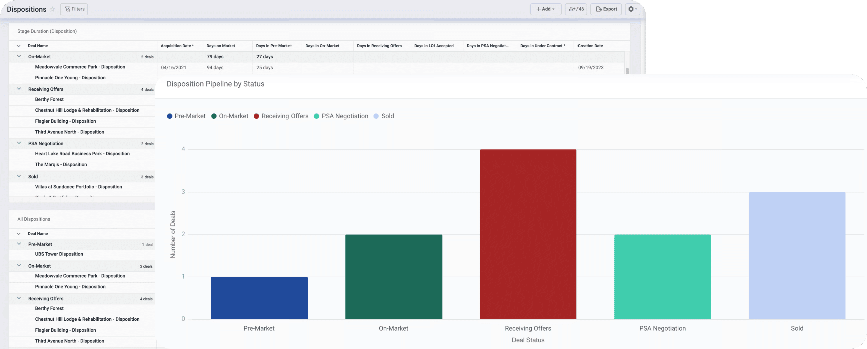Open Chestnut Hill Lodge deal in Stage Duration
Viewport: 867px width, 349px height.
coord(87,110)
